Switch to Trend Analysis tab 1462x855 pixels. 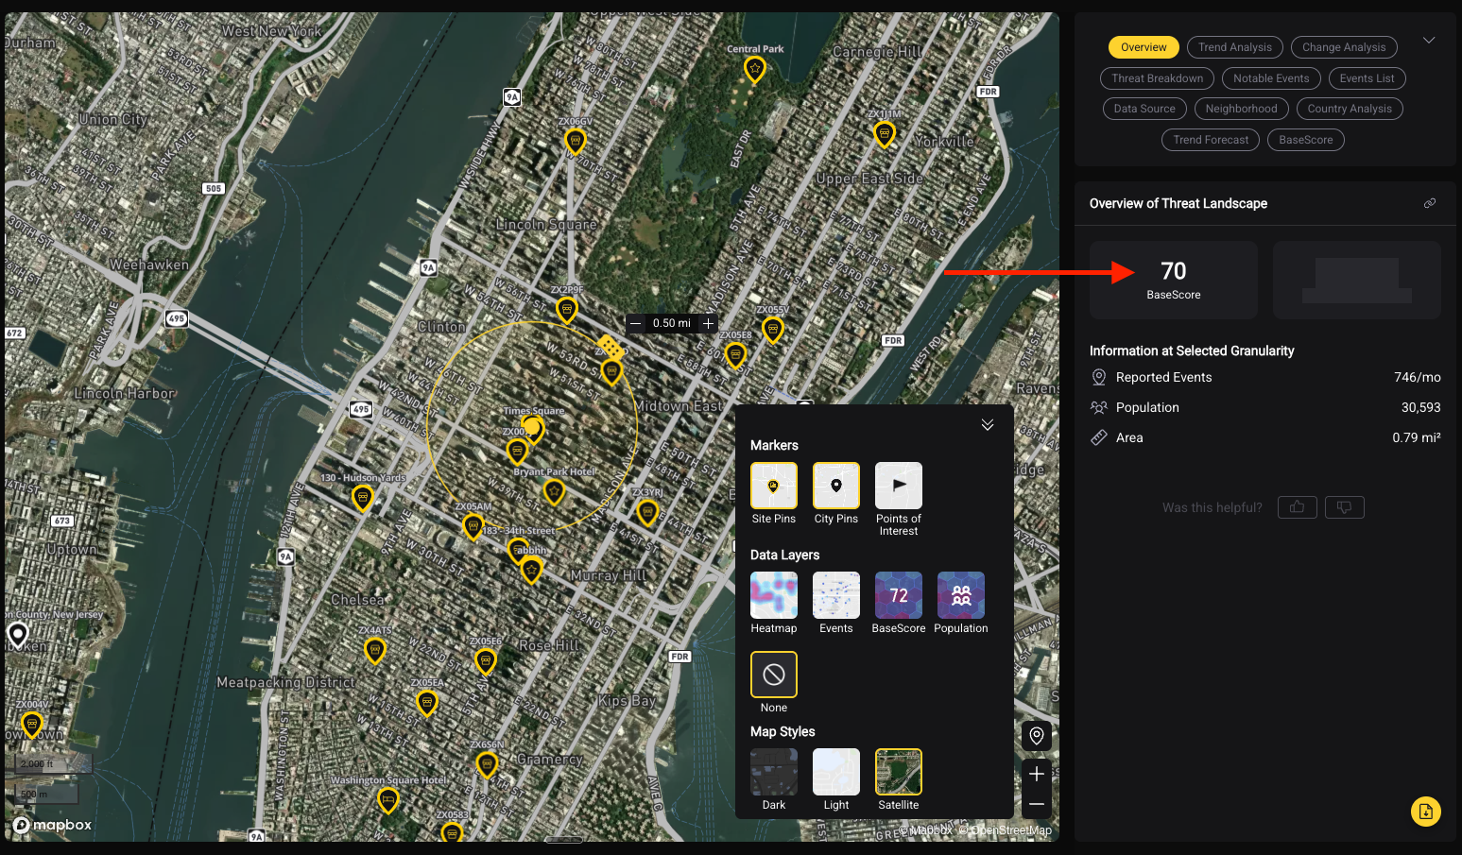(1235, 47)
